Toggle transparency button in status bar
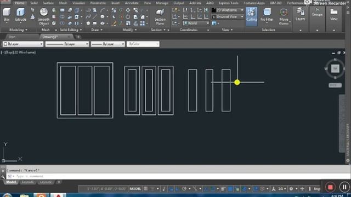The image size is (351, 197). [230, 189]
